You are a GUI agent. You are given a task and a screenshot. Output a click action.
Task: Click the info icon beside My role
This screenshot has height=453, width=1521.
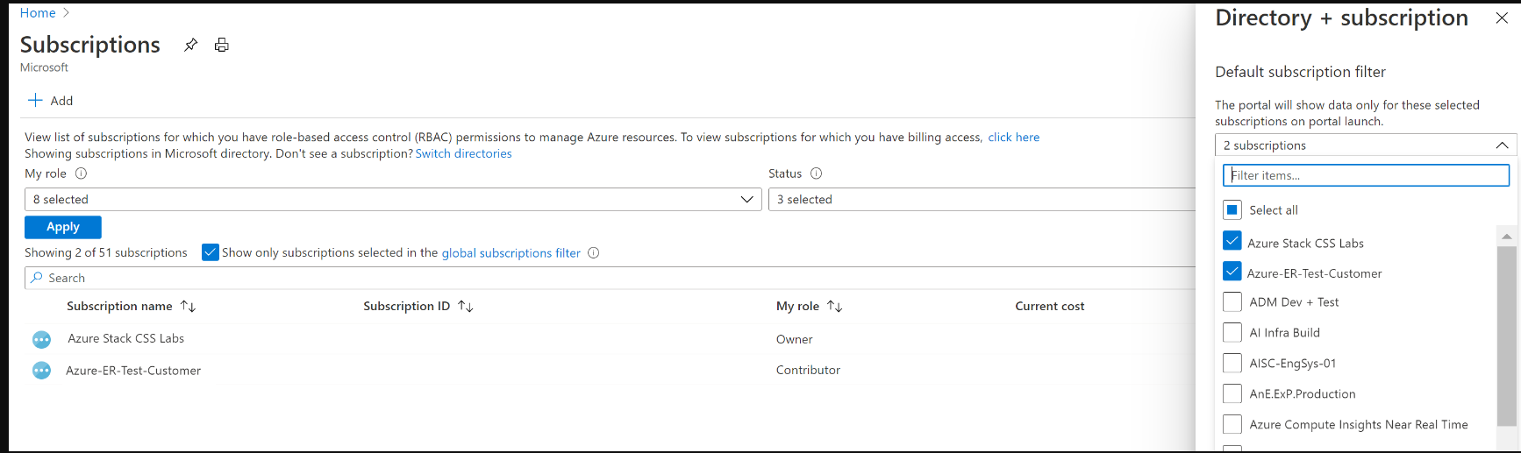pos(82,173)
